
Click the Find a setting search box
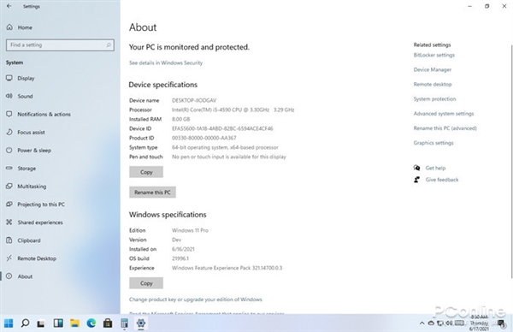click(60, 44)
